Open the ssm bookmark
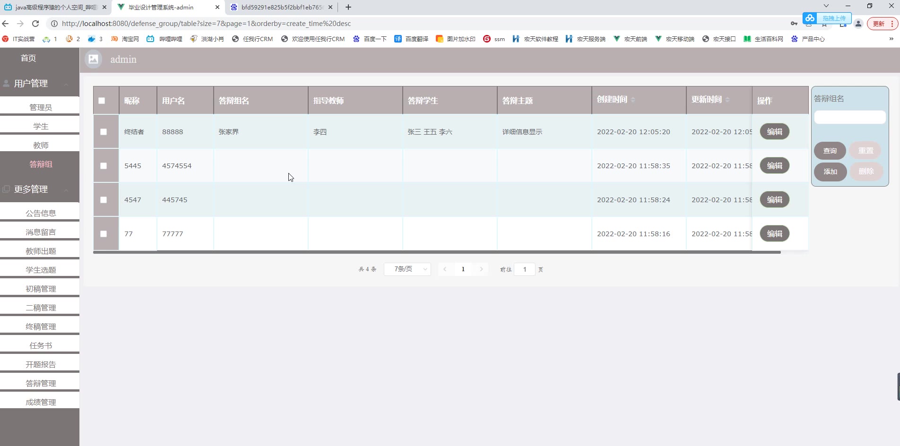The image size is (900, 446). 494,39
